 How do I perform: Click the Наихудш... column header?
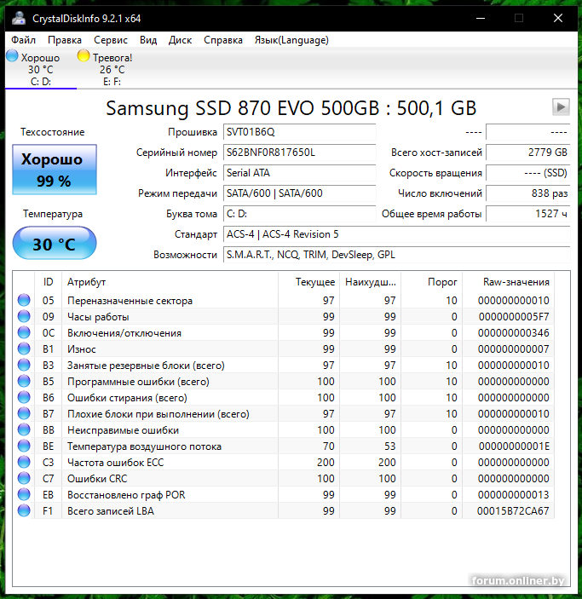point(370,282)
